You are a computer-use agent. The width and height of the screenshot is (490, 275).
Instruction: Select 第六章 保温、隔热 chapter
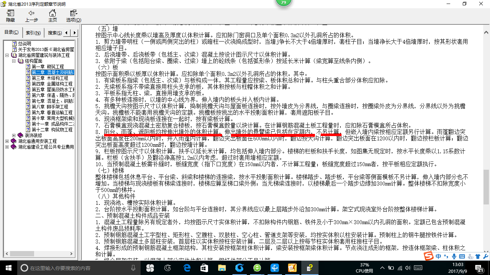(53, 95)
